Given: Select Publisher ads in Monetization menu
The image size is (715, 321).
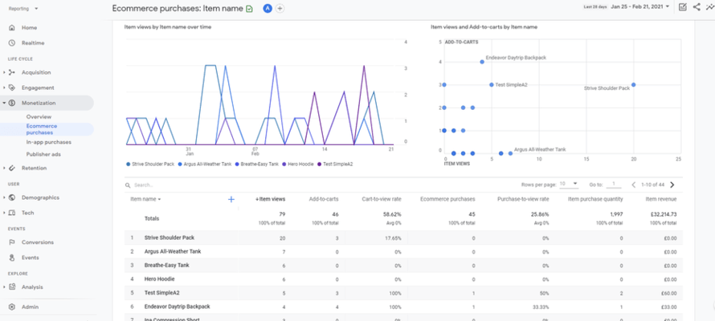Looking at the screenshot, I should tap(43, 154).
